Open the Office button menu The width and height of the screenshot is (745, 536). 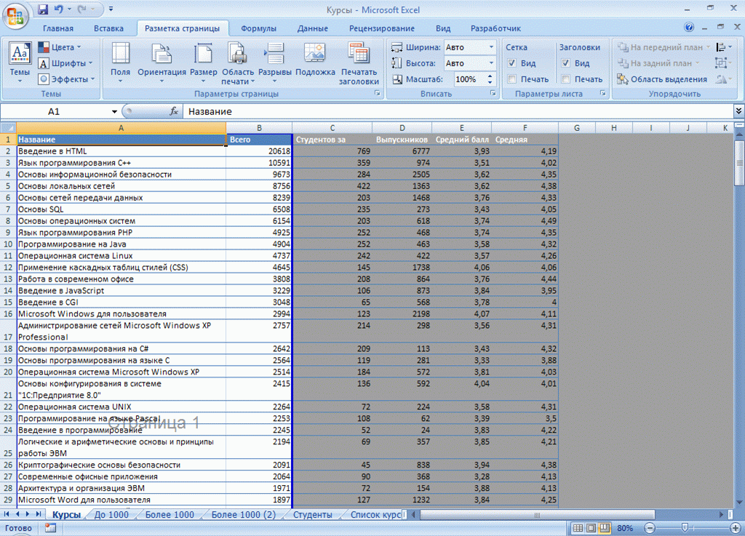click(15, 16)
